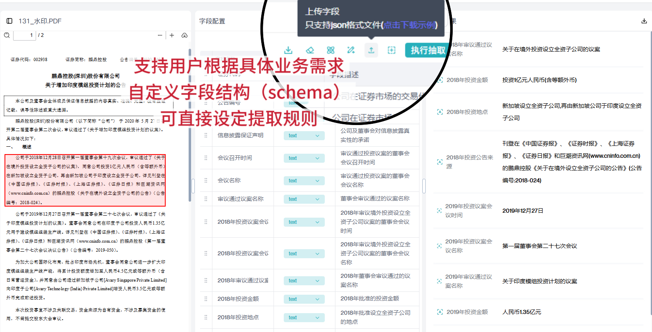Grab drag handle of 信息披露保证声明 row
This screenshot has height=332, width=652.
[206, 135]
